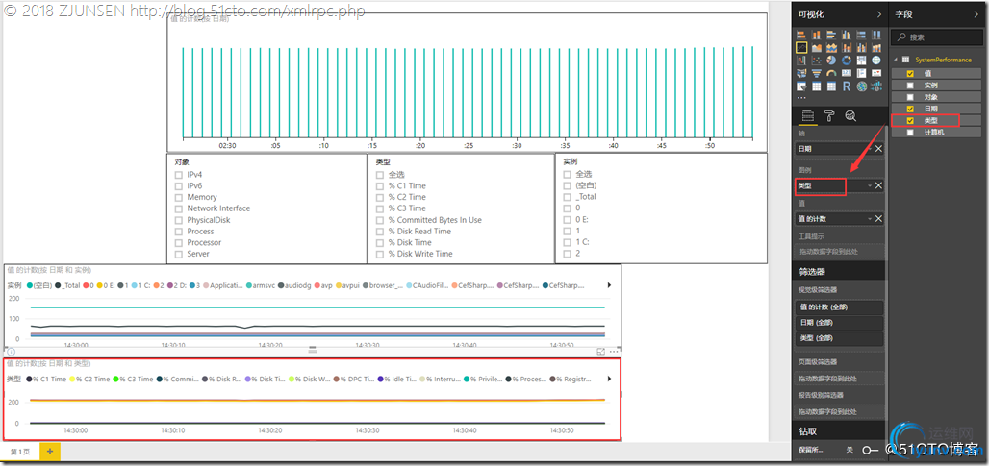Expand the 值 的计数 (全部) filter card

pos(839,307)
